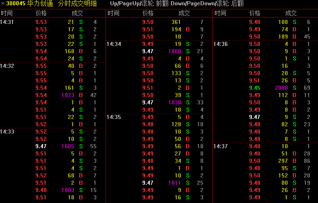Click the 297 volume entry
Viewport: 318px width, 203px height.
click(283, 161)
